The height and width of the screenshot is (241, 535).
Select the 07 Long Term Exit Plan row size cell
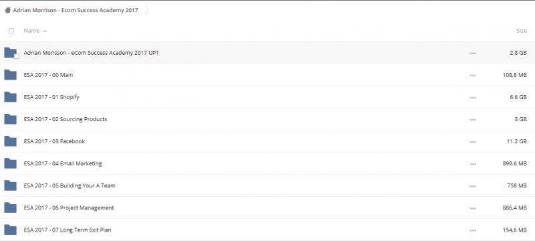[514, 230]
